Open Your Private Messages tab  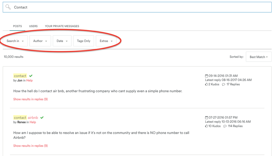coord(62,26)
